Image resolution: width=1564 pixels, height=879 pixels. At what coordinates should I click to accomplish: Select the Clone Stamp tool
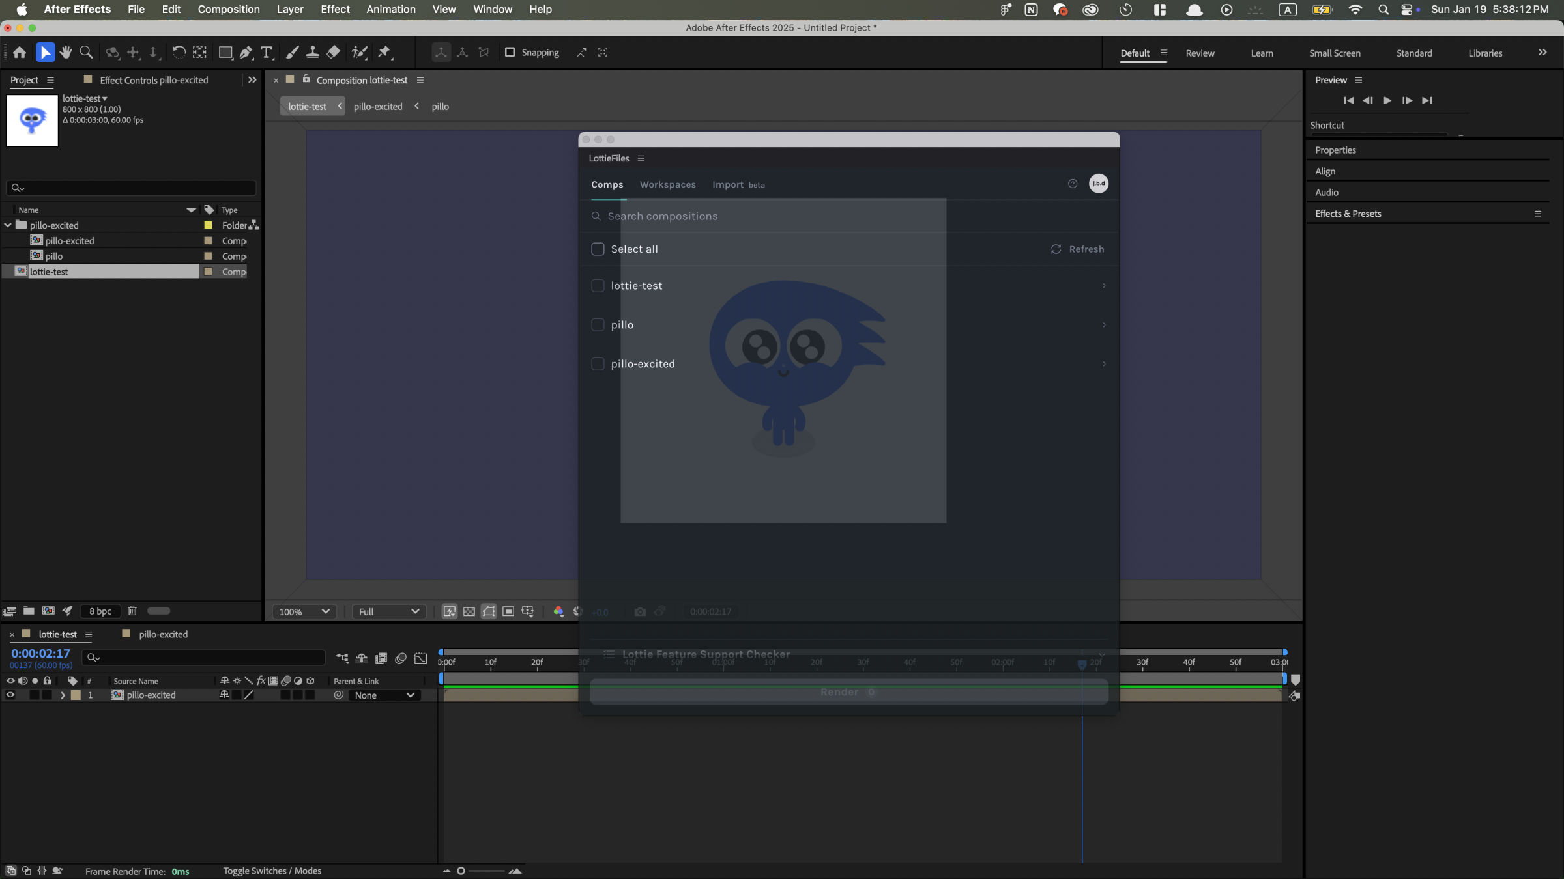pos(313,52)
